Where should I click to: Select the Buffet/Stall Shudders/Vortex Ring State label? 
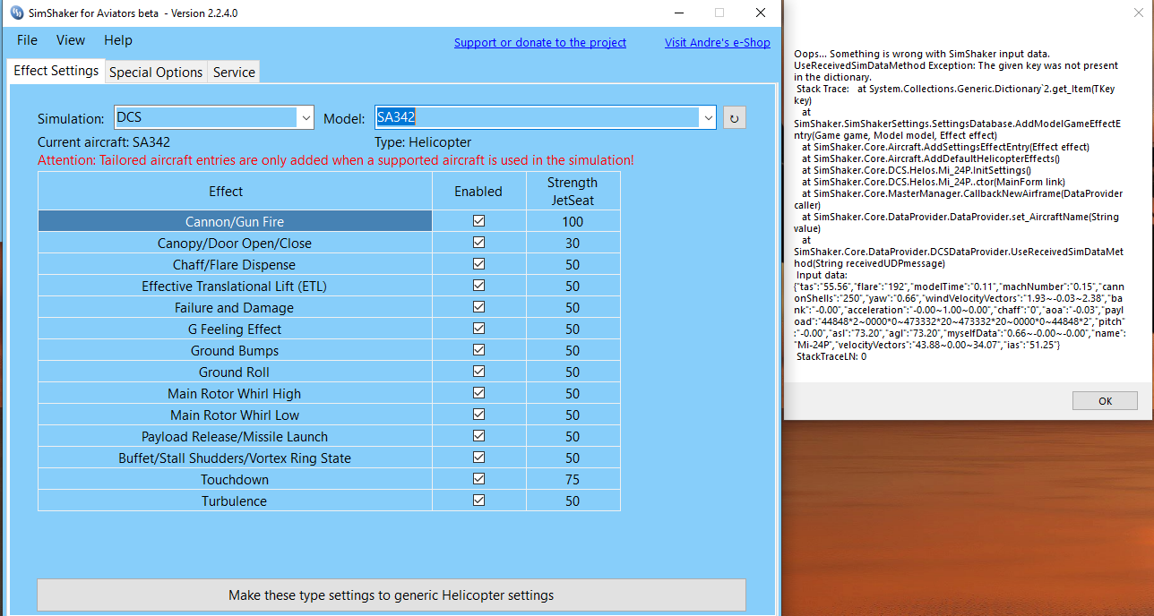[x=235, y=458]
